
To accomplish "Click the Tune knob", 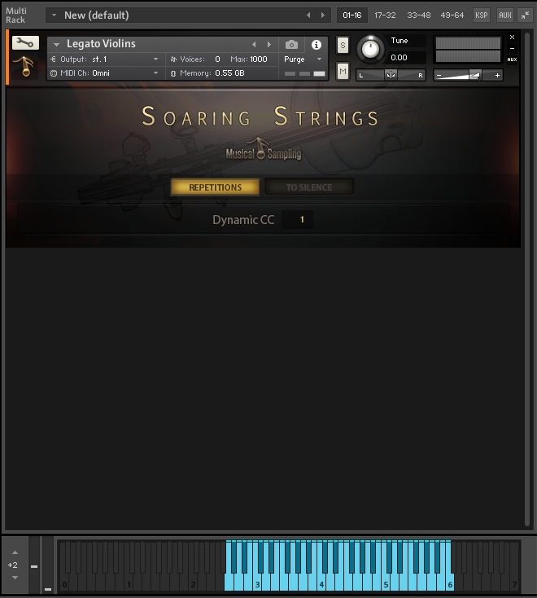I will pyautogui.click(x=370, y=49).
